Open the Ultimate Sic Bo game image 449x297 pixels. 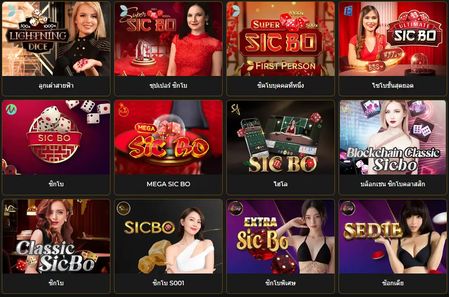coord(393,39)
